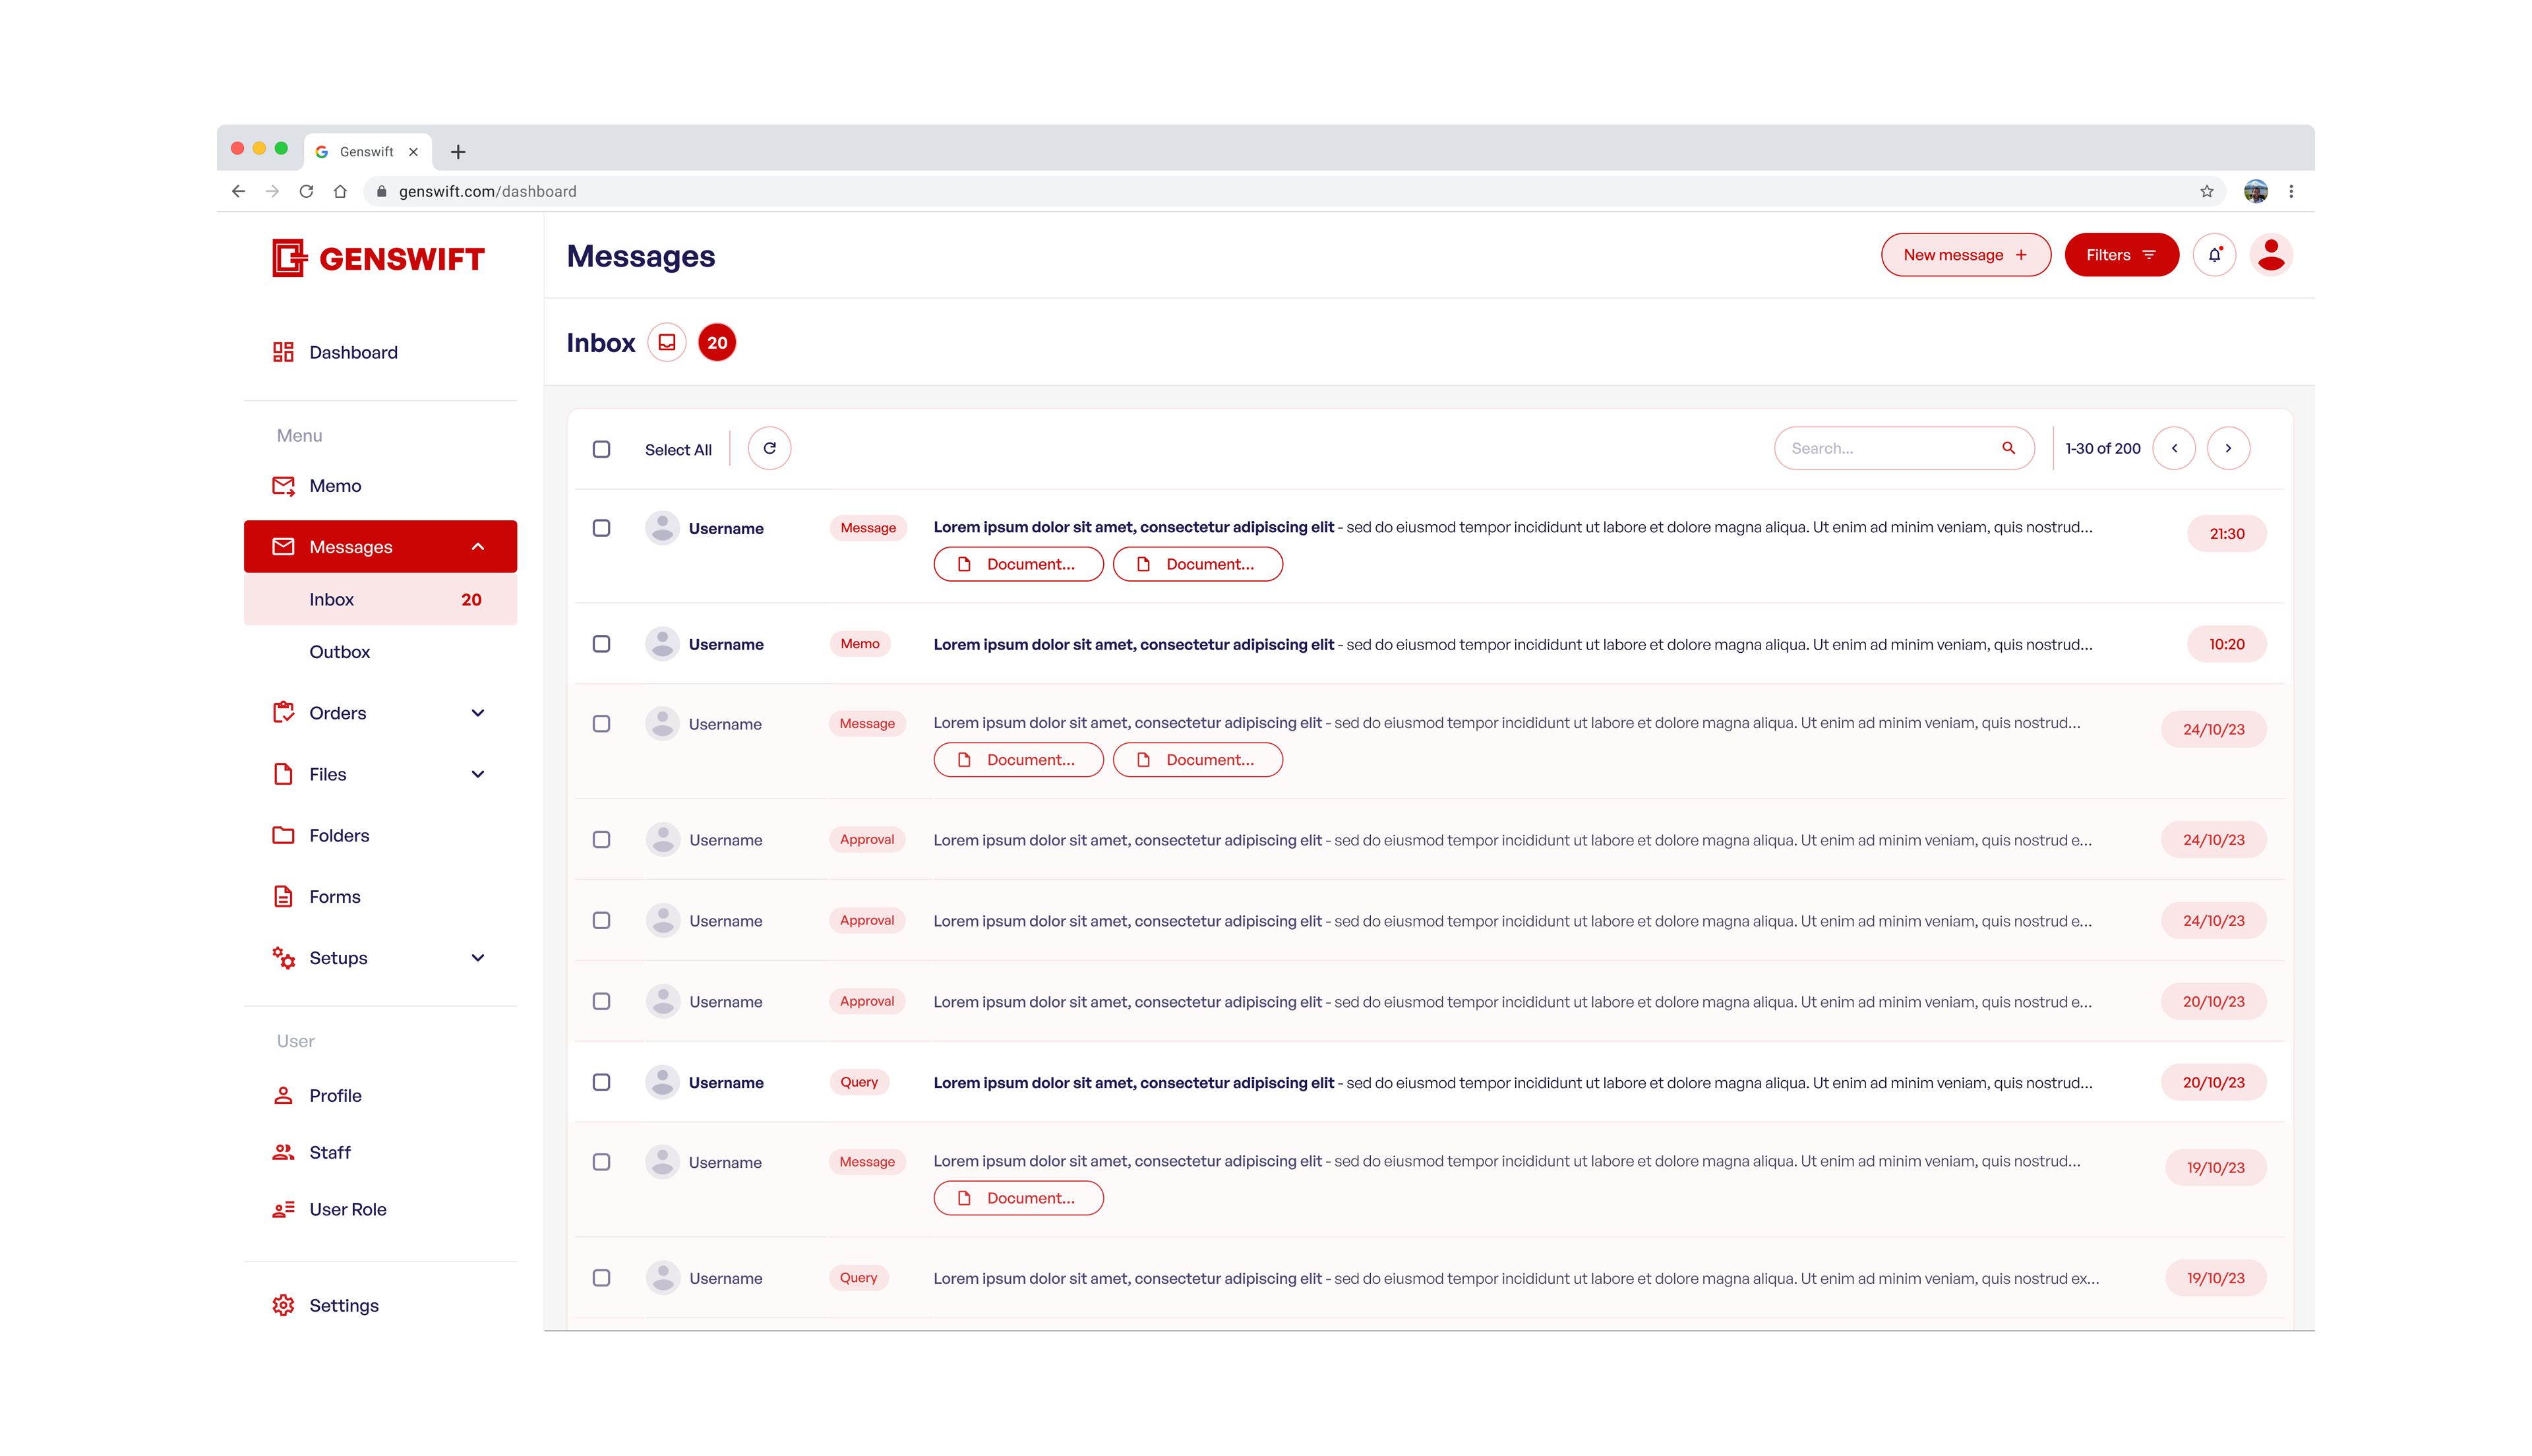Open the Filters panel
Image resolution: width=2532 pixels, height=1456 pixels.
click(2121, 255)
